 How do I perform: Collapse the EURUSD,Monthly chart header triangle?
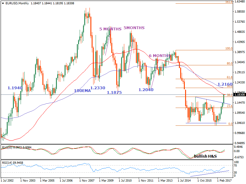[x=3, y=3]
